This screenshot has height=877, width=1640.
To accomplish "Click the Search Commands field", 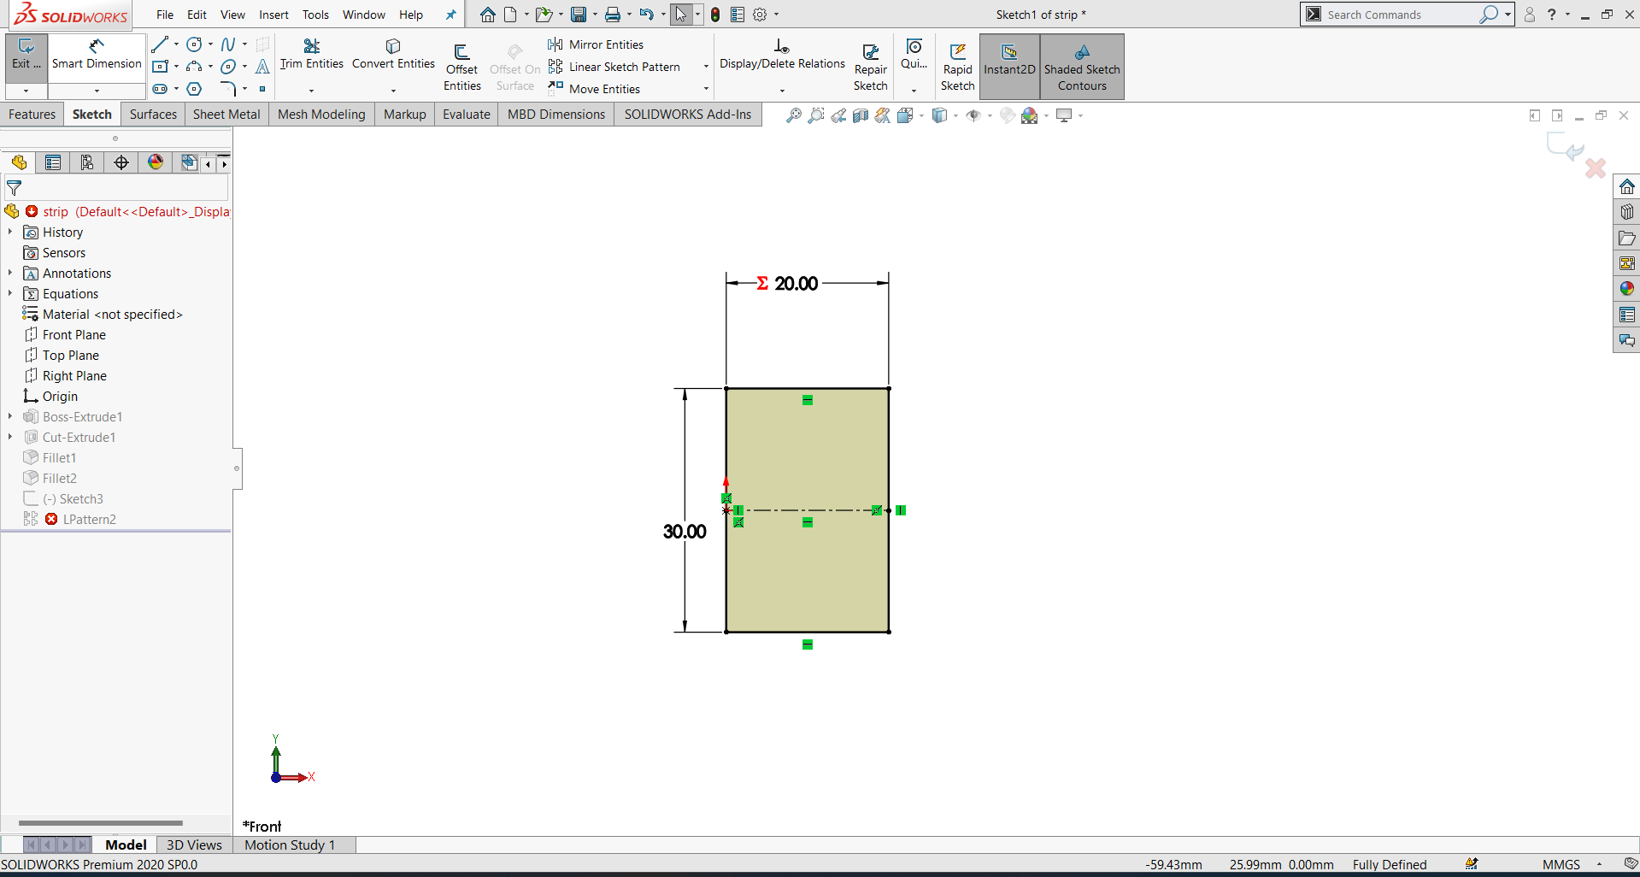I will 1401,15.
